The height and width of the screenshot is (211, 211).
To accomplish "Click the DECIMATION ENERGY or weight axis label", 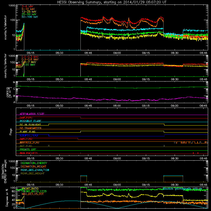I will pyautogui.click(x=4, y=171).
